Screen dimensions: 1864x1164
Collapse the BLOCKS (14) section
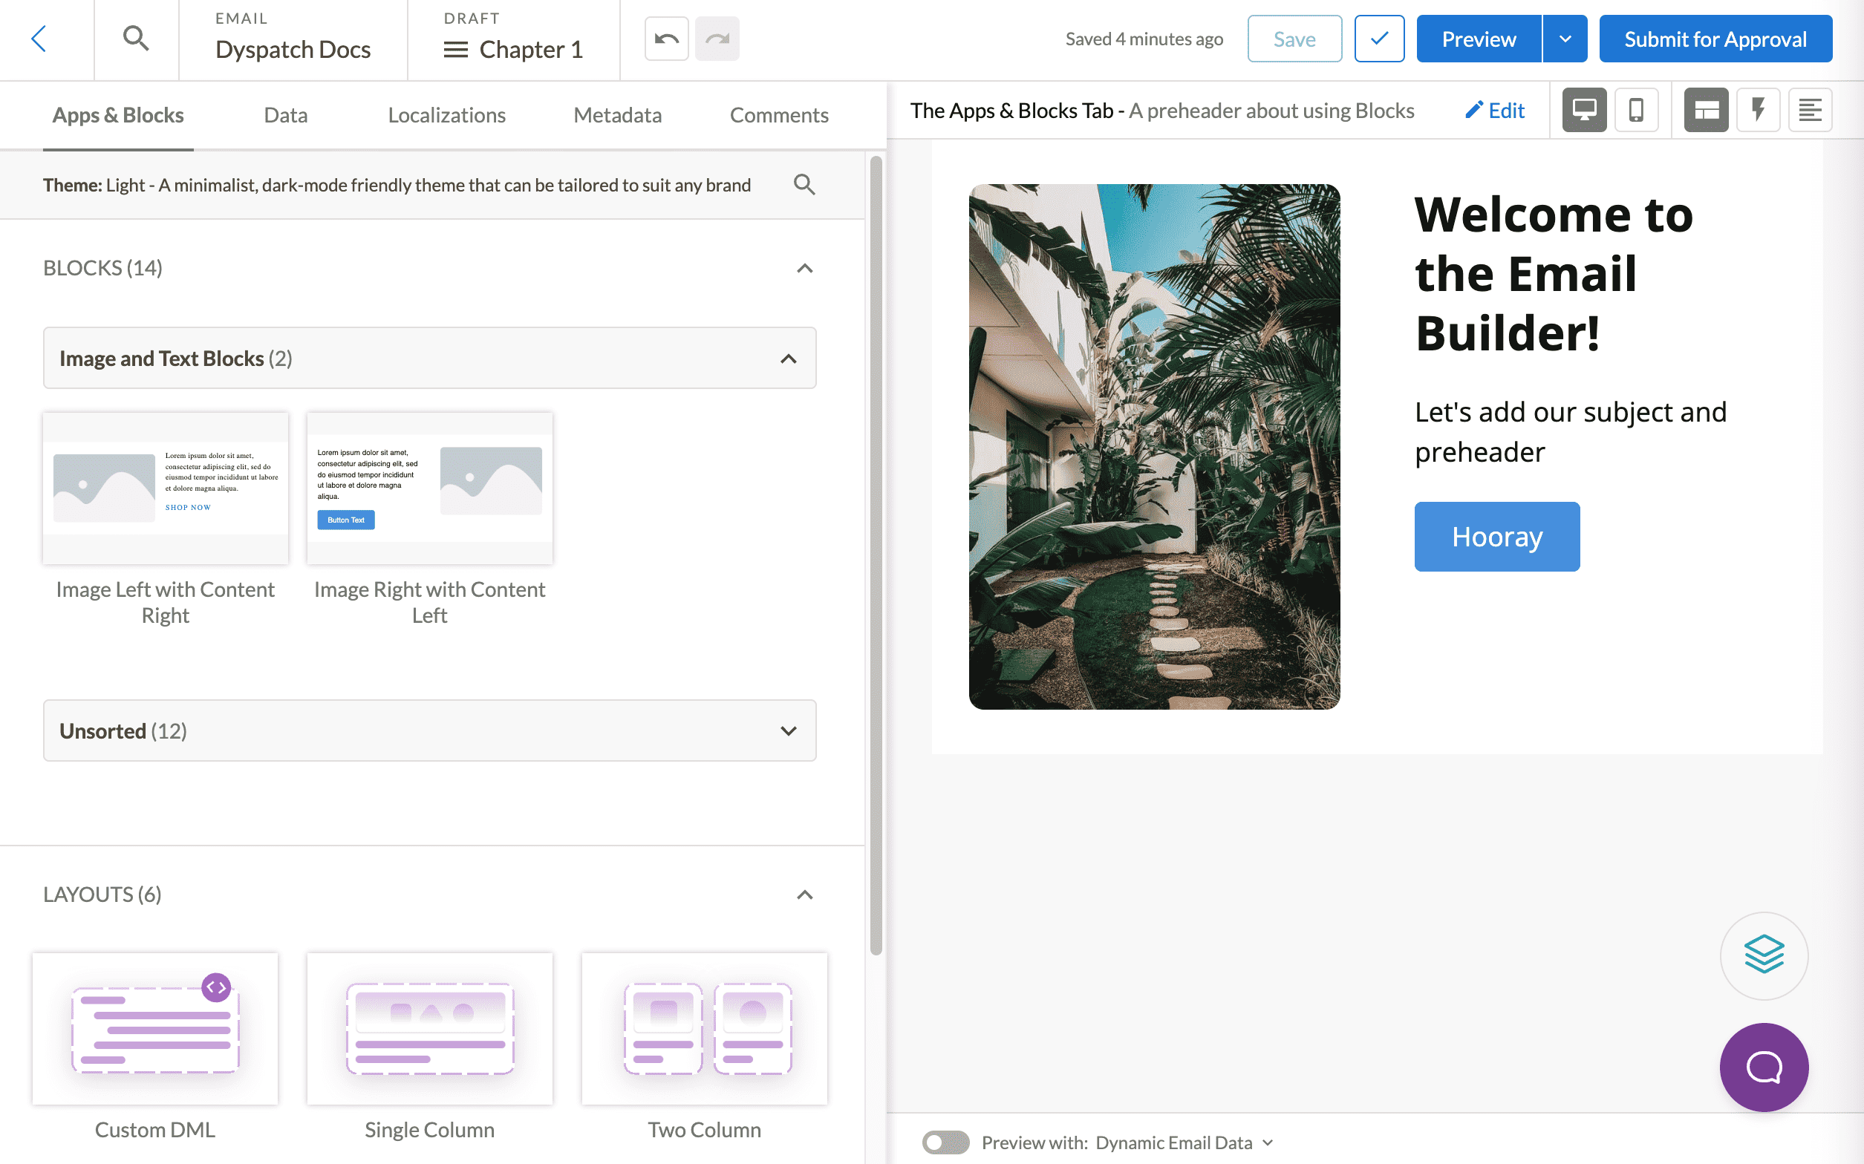(804, 268)
